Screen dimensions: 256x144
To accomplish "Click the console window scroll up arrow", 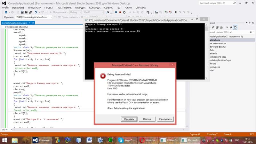I will tap(206, 25).
